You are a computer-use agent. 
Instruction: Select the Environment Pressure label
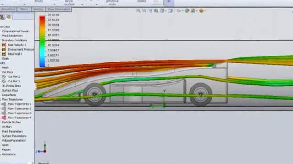[21, 50]
